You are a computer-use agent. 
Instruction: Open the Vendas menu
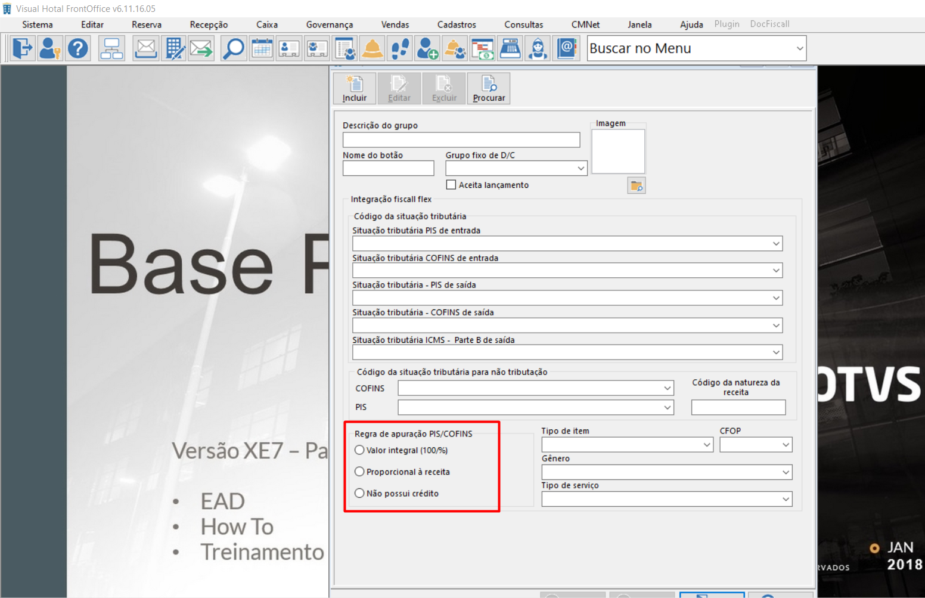tap(395, 24)
